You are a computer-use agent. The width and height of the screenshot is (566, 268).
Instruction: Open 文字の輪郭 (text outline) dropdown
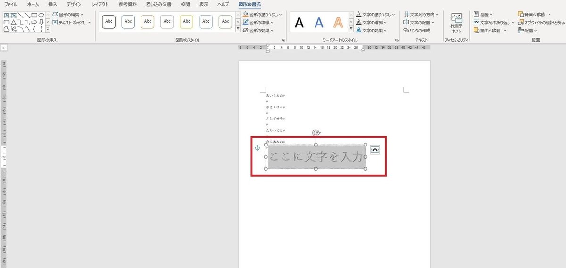click(x=372, y=22)
